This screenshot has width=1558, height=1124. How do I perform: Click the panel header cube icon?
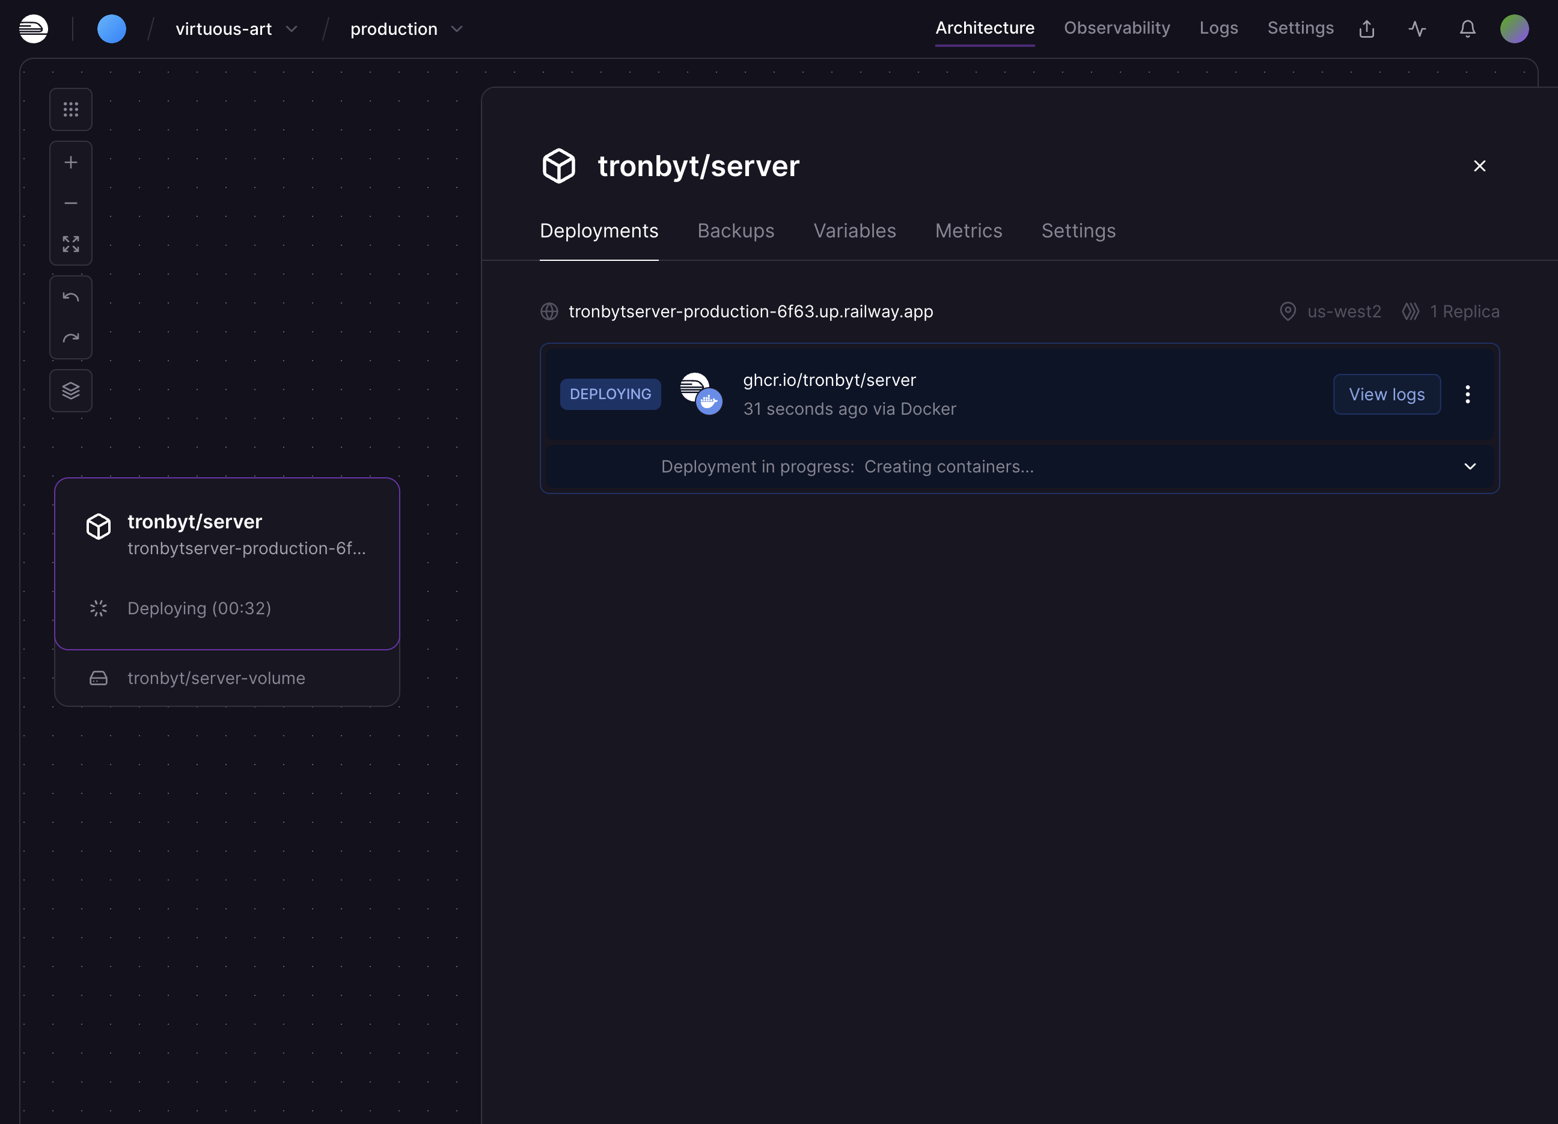pos(558,165)
